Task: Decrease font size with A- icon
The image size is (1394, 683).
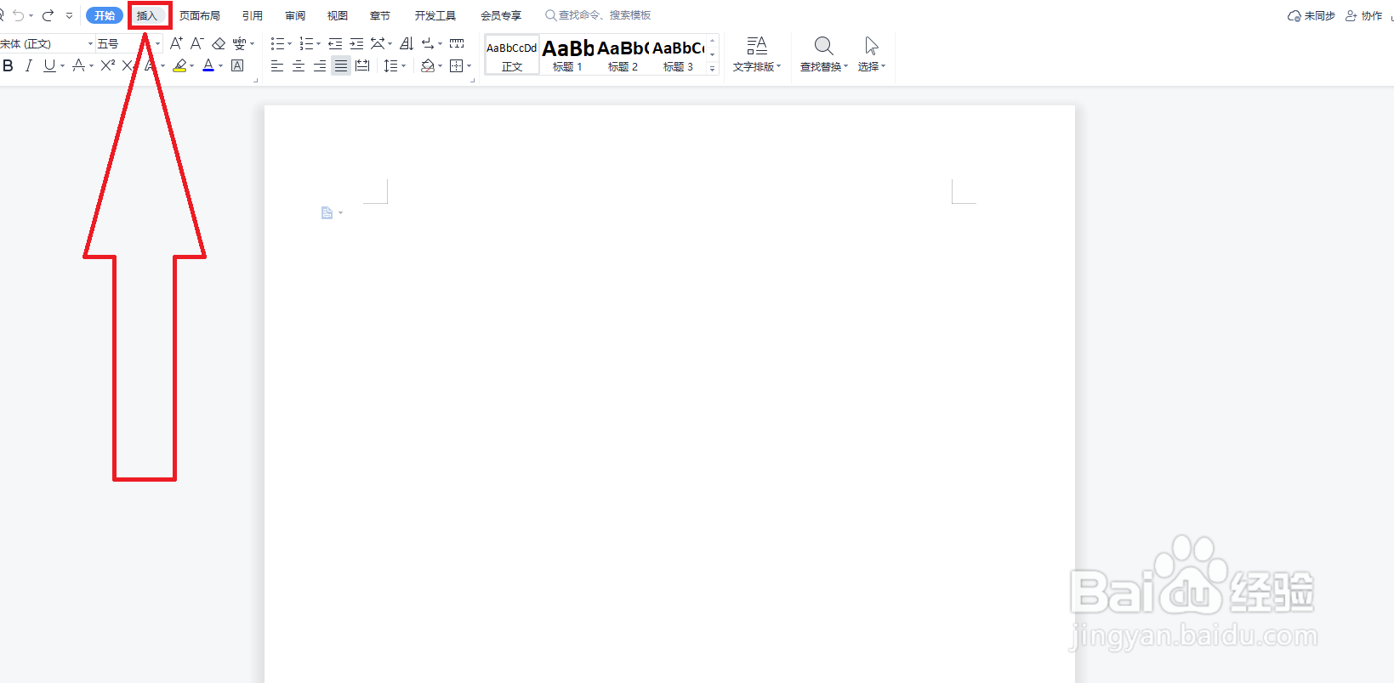Action: click(197, 43)
